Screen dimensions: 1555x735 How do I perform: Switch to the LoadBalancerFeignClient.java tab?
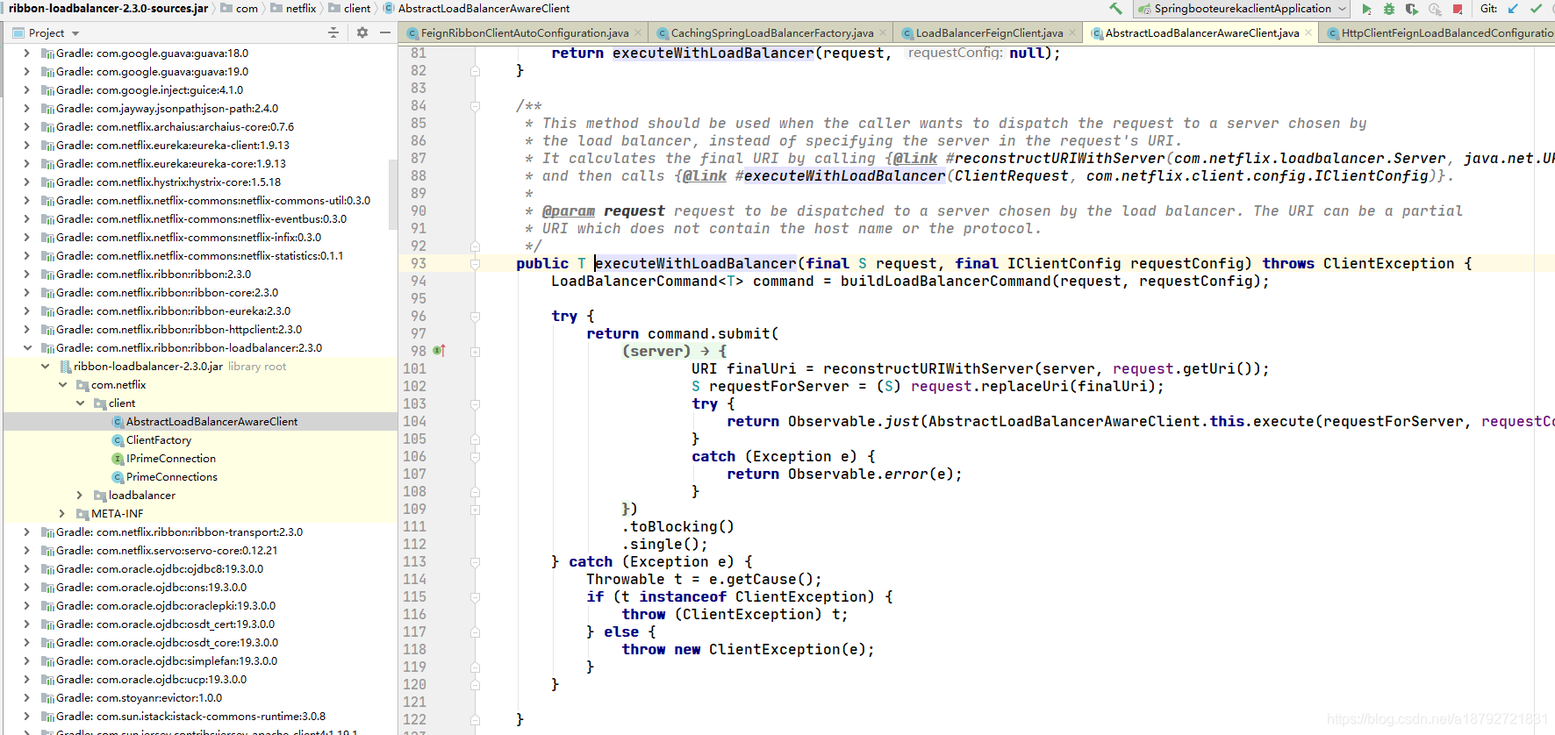(989, 32)
